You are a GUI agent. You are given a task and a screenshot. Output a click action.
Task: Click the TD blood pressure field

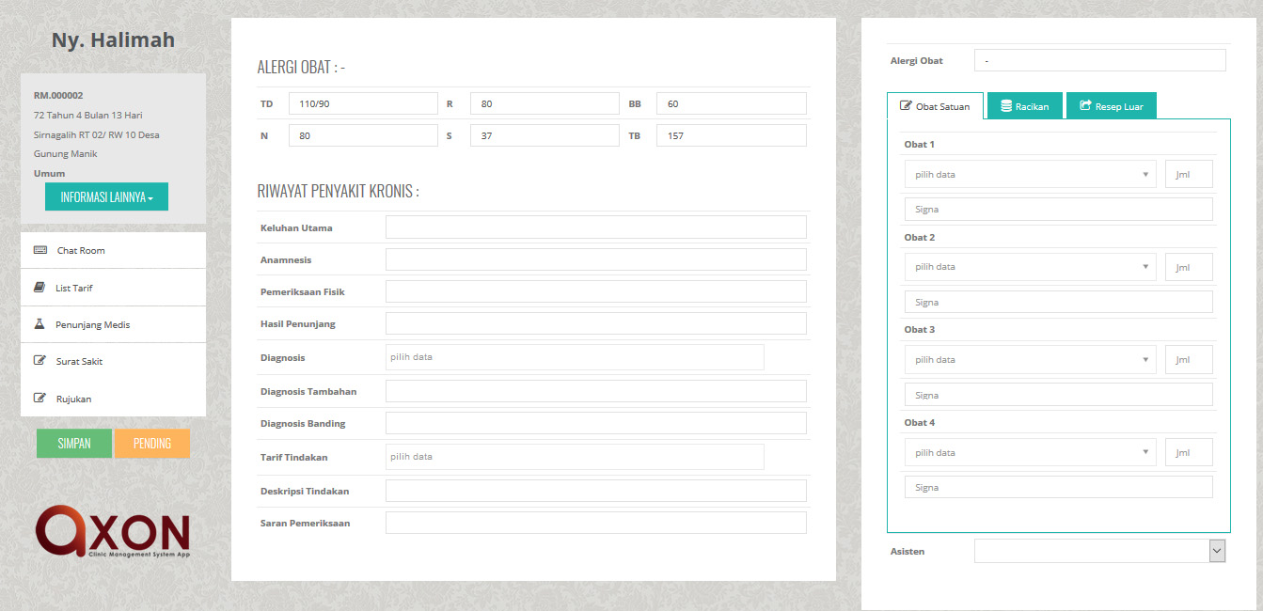pos(362,103)
